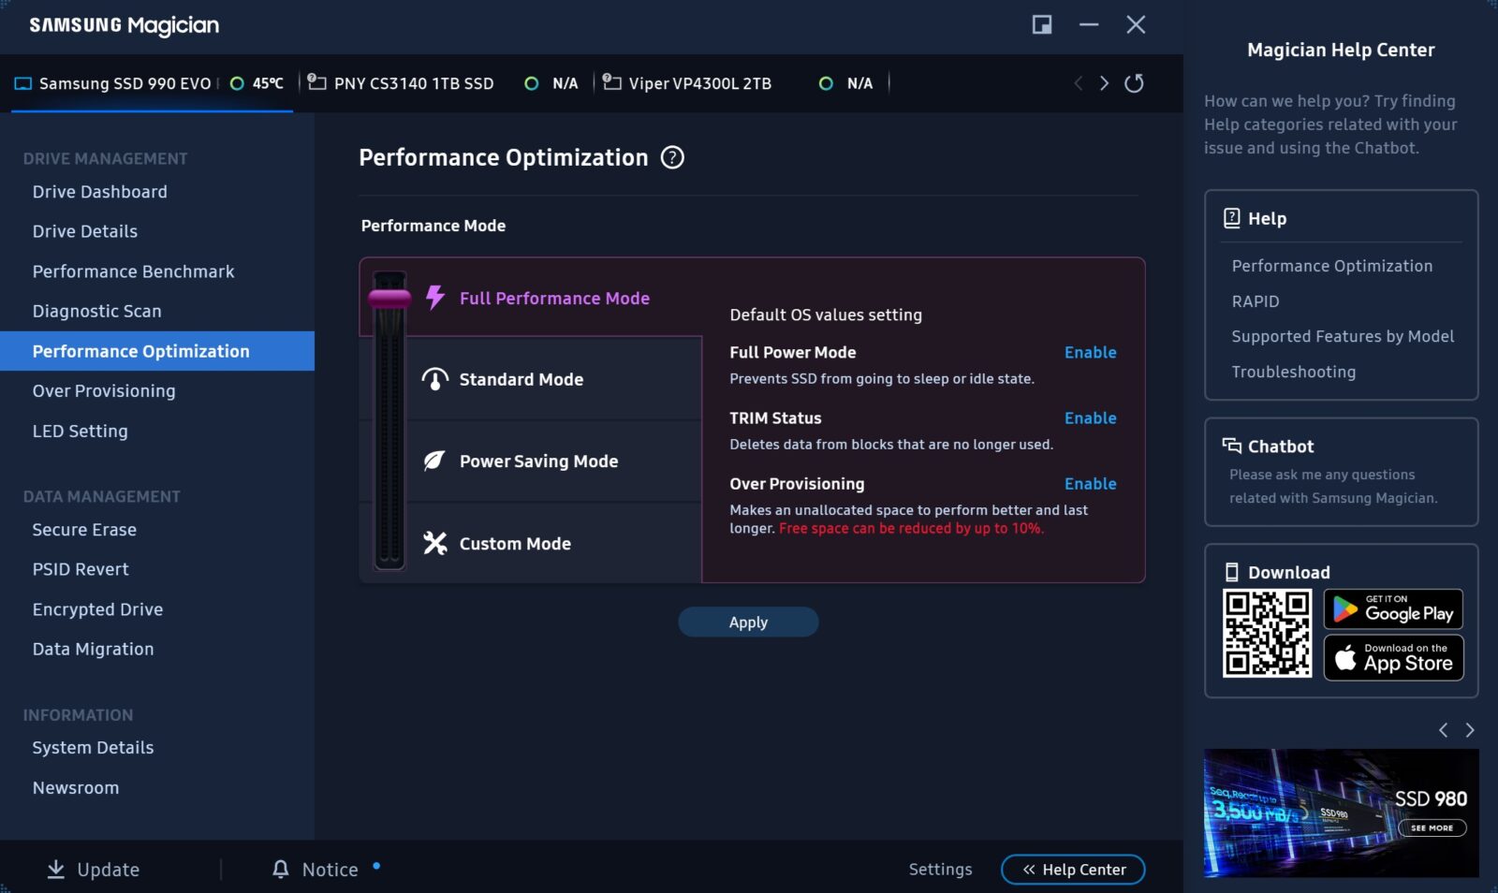1498x893 pixels.
Task: Refresh the drive list with the reload icon
Action: point(1134,83)
